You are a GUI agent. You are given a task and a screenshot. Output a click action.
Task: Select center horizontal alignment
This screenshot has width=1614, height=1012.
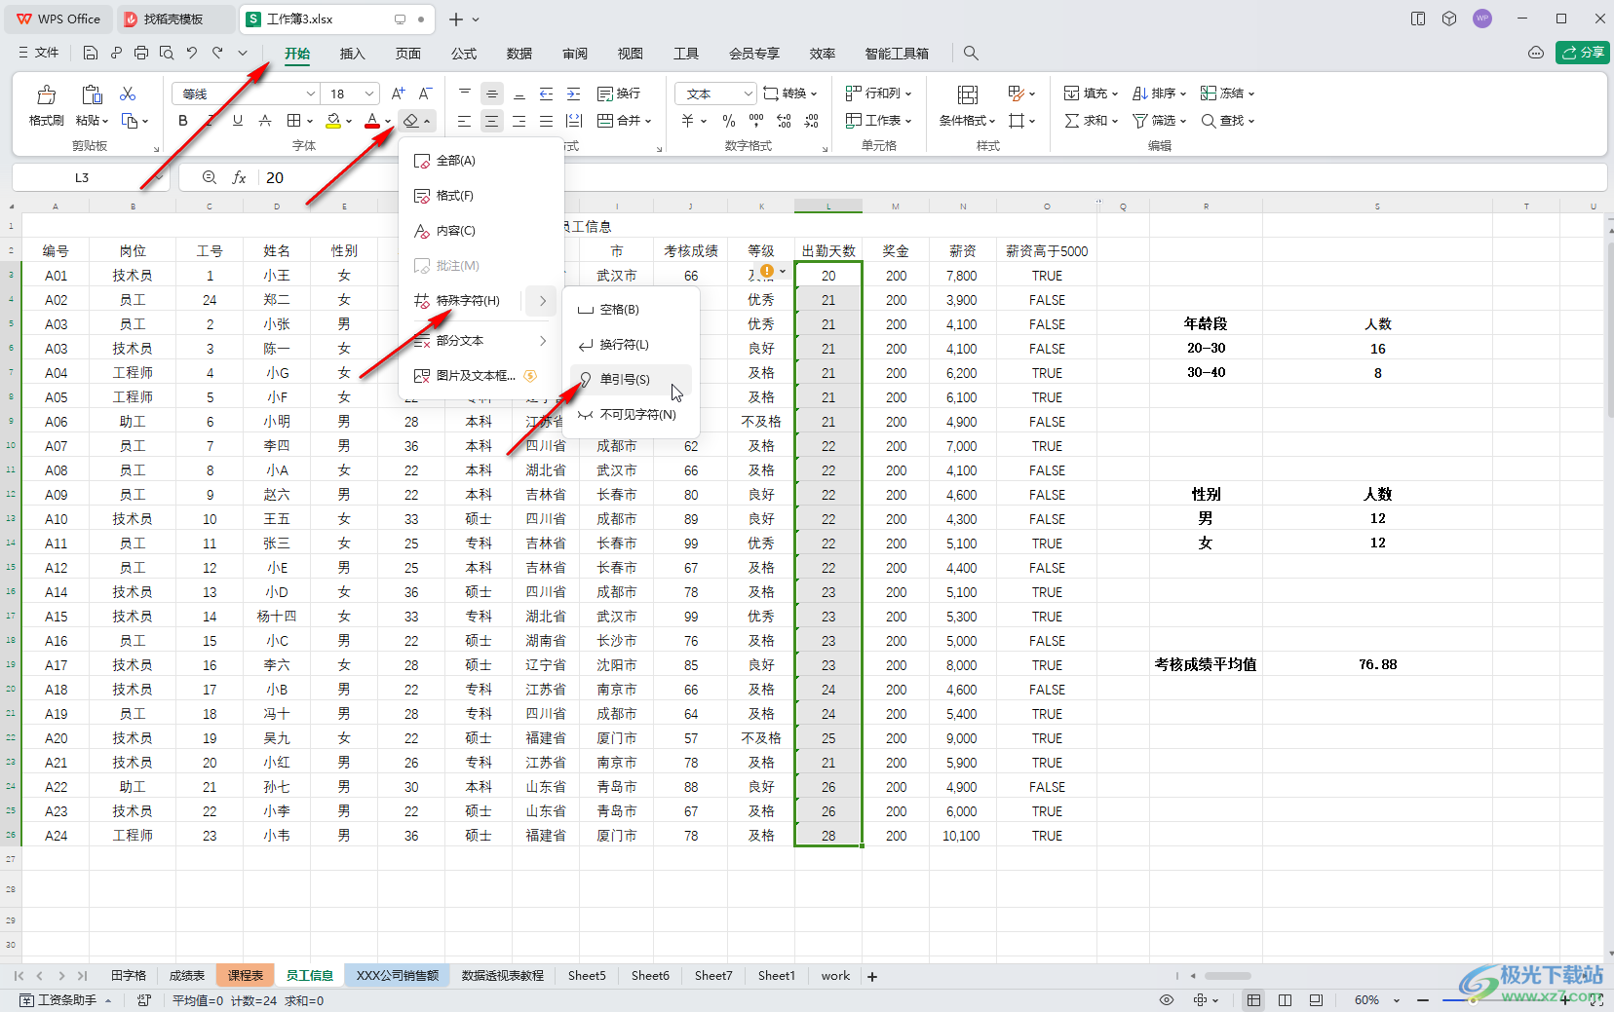pyautogui.click(x=491, y=121)
